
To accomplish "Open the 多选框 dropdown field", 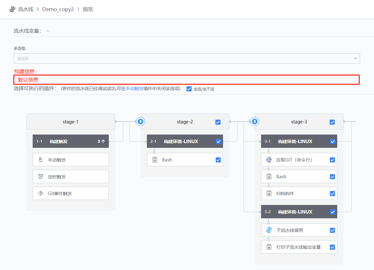I will pos(187,58).
